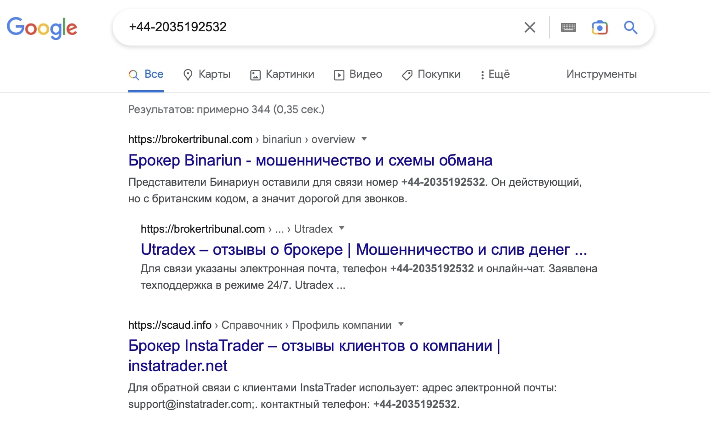This screenshot has height=435, width=710.
Task: Open Utradex отзывы о брокере result
Action: click(x=364, y=250)
